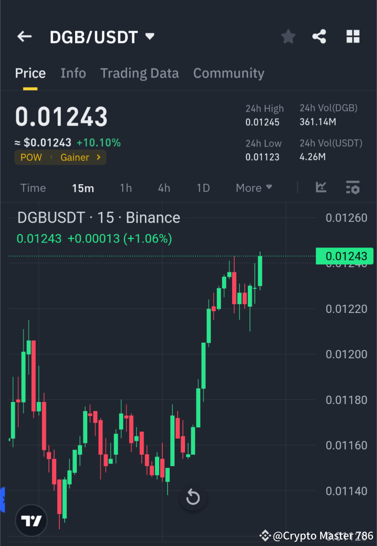Open the Community tab
Image resolution: width=377 pixels, height=546 pixels.
click(x=229, y=73)
